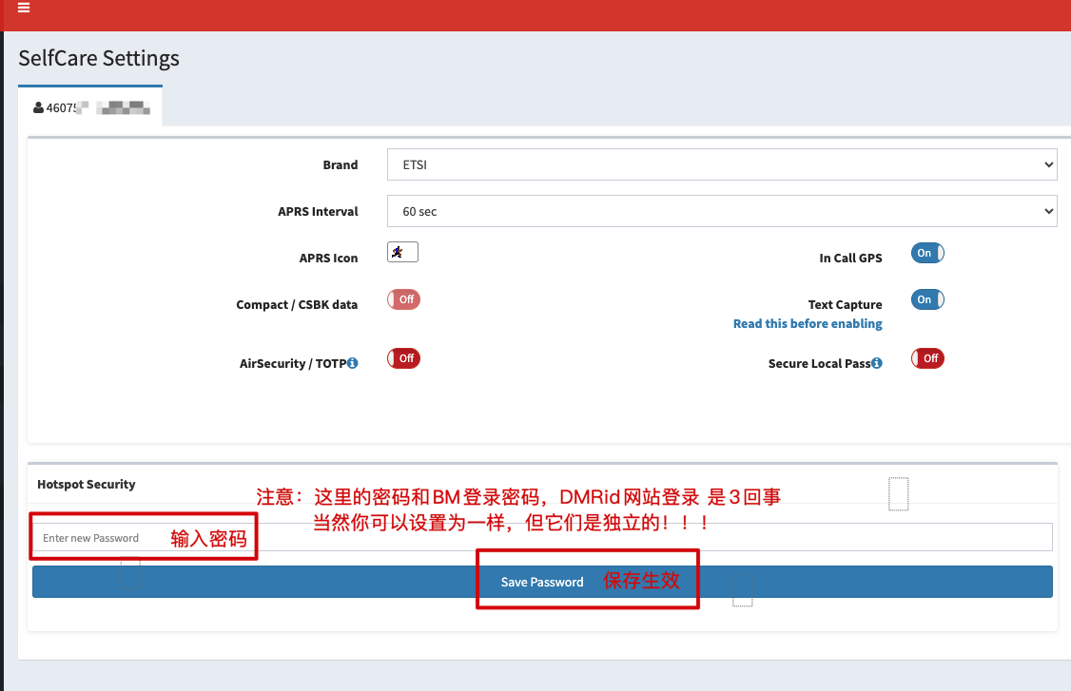Turn off the In Call GPS toggle
Viewport: 1071px width, 691px height.
[x=926, y=253]
